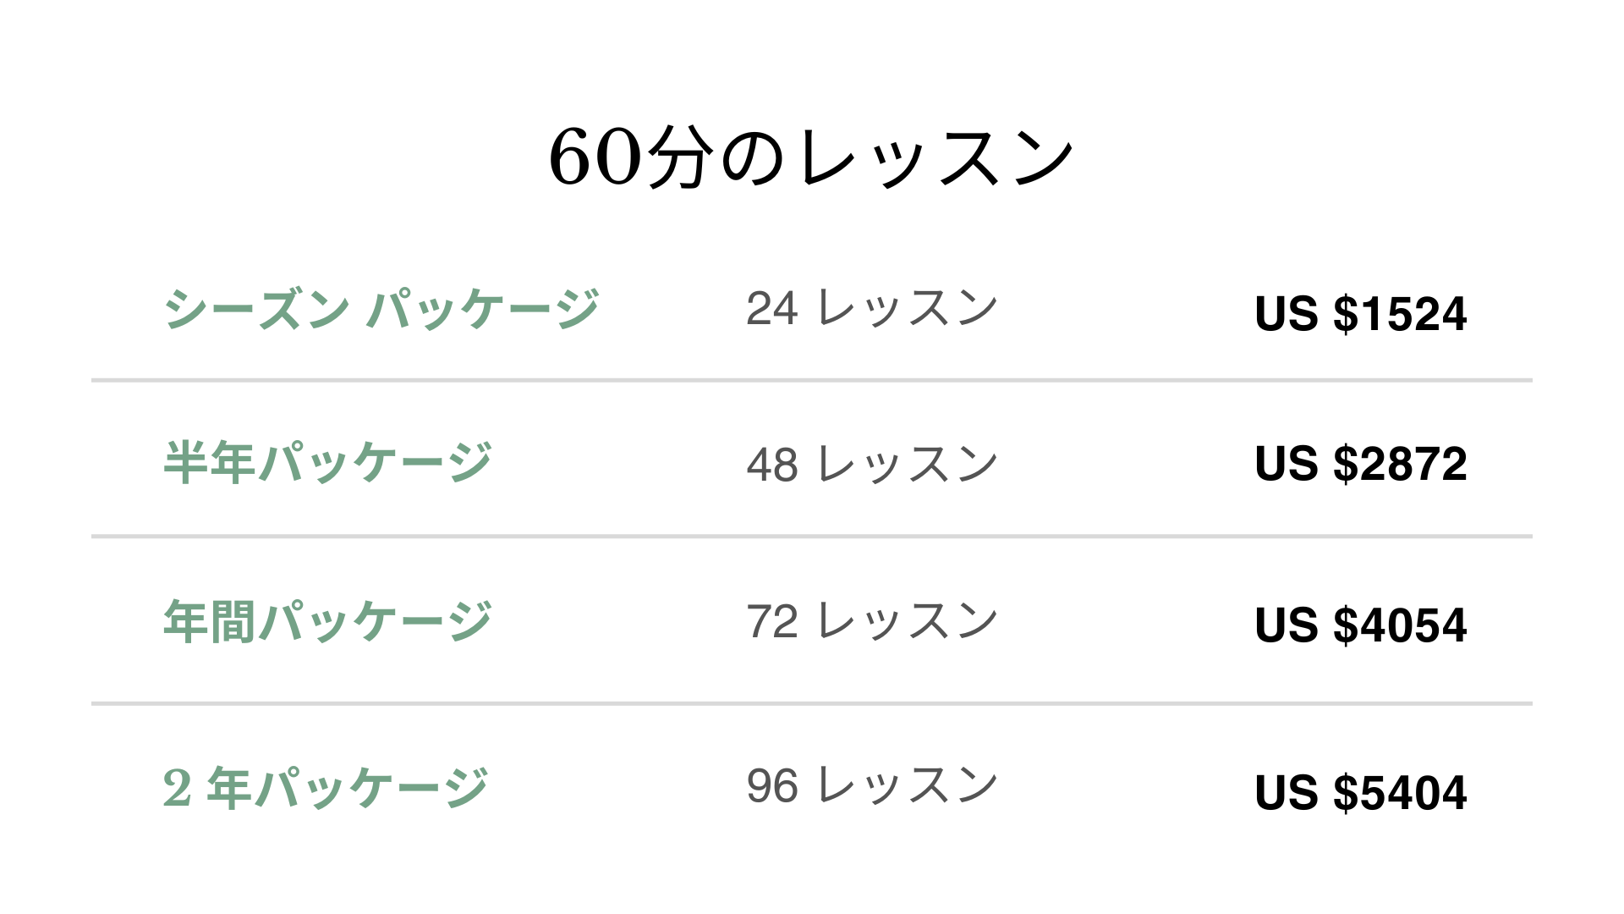Click the divider line below シーズン パッケージ
Image resolution: width=1624 pixels, height=914 pixels.
click(x=812, y=381)
